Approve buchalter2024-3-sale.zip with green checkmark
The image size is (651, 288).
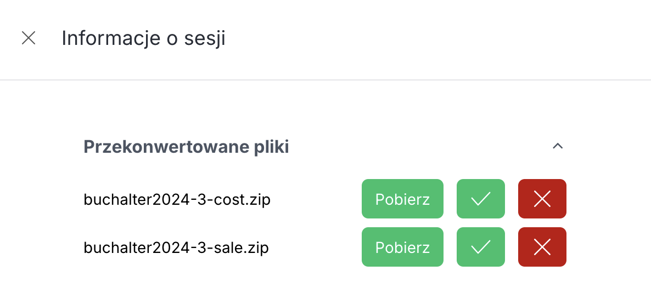[x=481, y=247]
